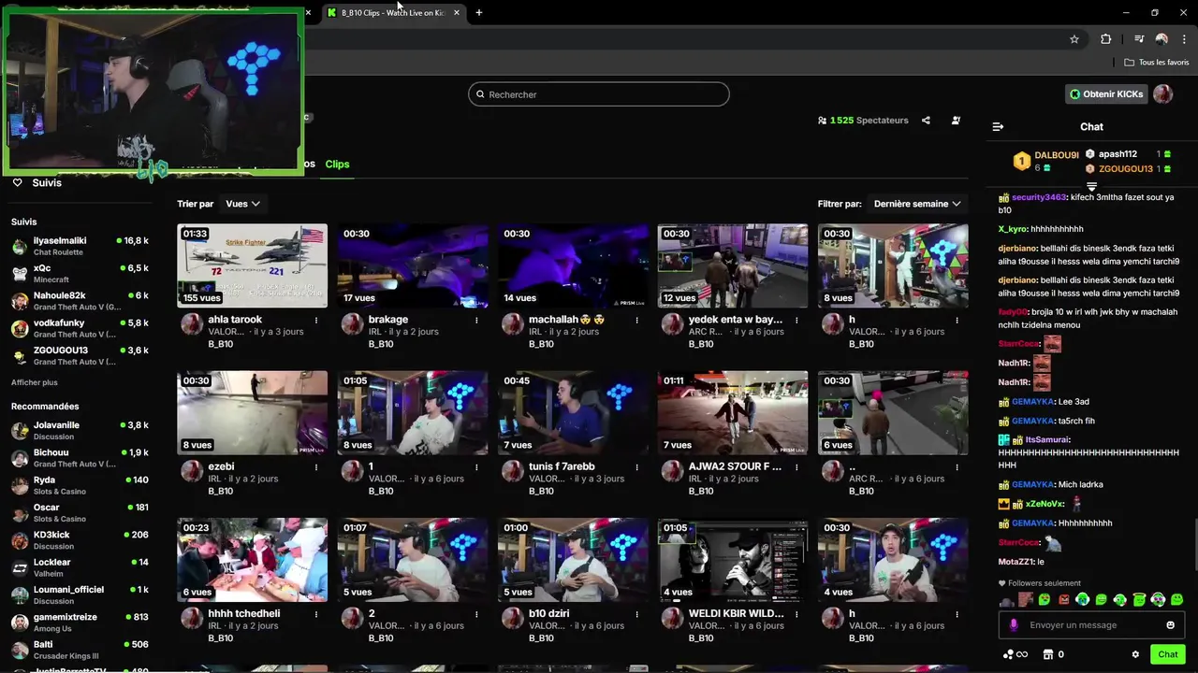Click the person icon right of share
The width and height of the screenshot is (1198, 673).
(956, 121)
